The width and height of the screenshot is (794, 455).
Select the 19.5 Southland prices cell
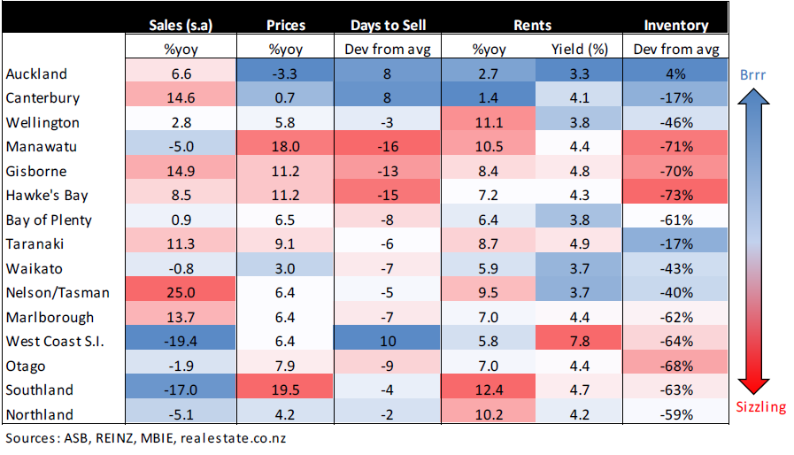[287, 390]
